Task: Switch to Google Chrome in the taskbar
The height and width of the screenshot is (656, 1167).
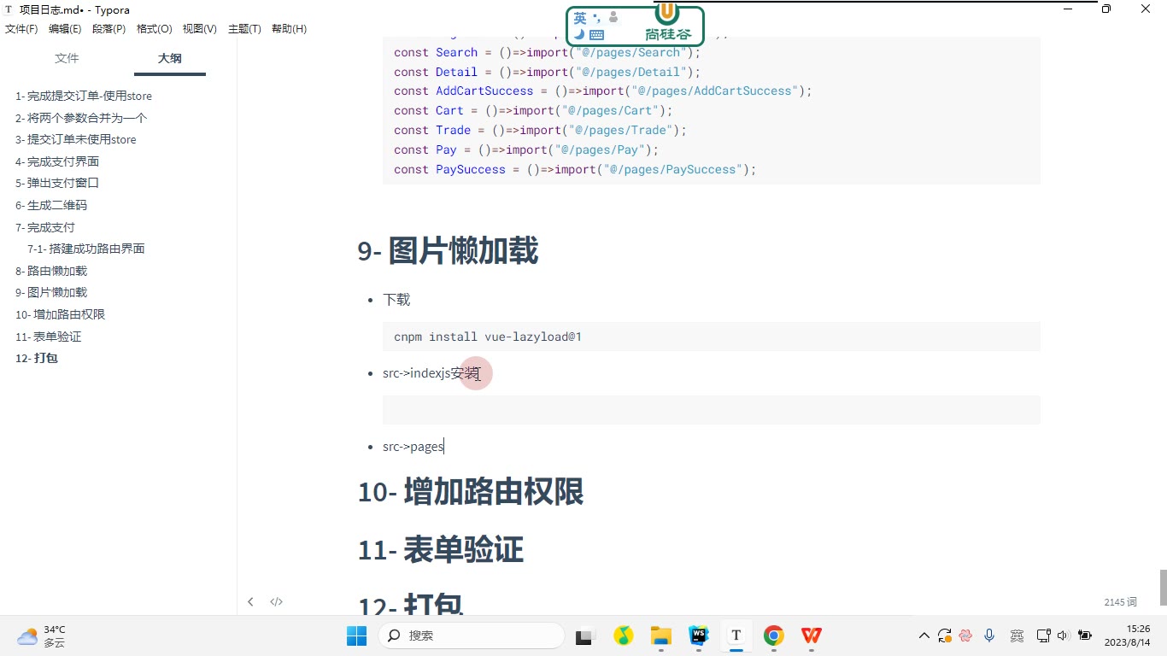Action: [x=774, y=635]
